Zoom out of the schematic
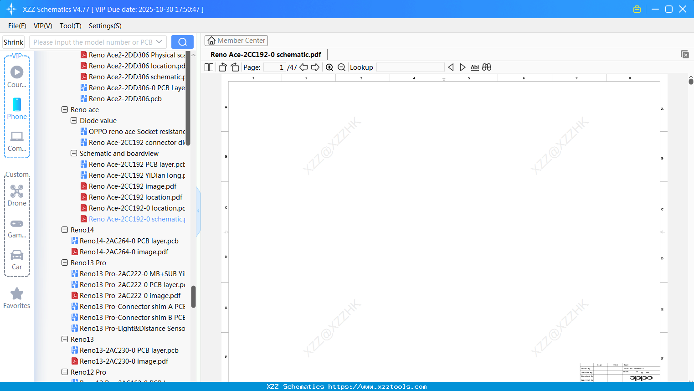694x391 pixels. pos(341,67)
